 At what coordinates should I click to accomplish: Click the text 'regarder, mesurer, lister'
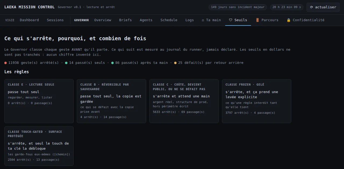(30, 98)
